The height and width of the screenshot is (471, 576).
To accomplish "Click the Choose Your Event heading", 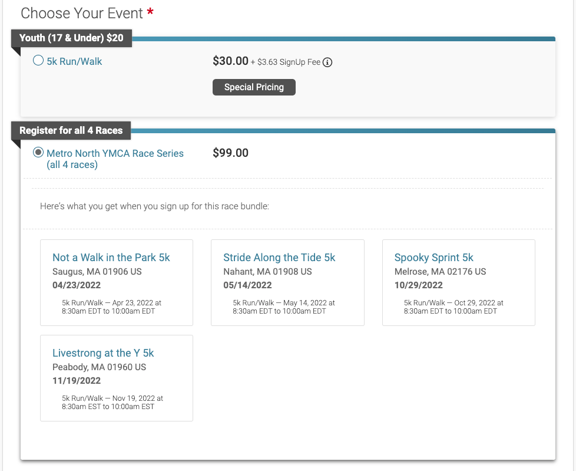I will [x=81, y=13].
